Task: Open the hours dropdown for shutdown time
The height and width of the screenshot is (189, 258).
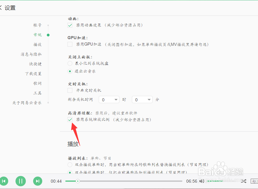Action: tap(109, 100)
